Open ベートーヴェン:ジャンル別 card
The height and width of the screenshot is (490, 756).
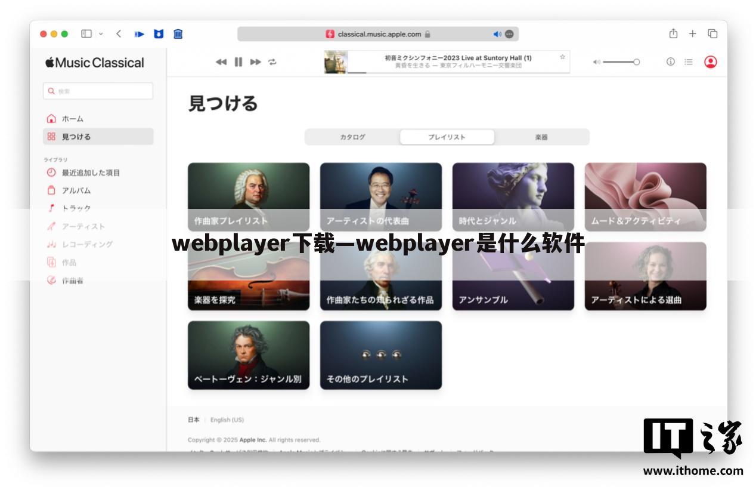pyautogui.click(x=249, y=355)
